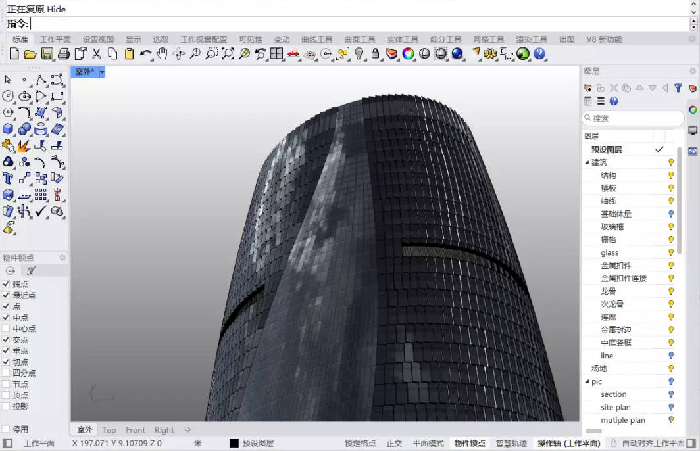This screenshot has height=451, width=700.
Task: Click the Save file icon
Action: pos(47,54)
